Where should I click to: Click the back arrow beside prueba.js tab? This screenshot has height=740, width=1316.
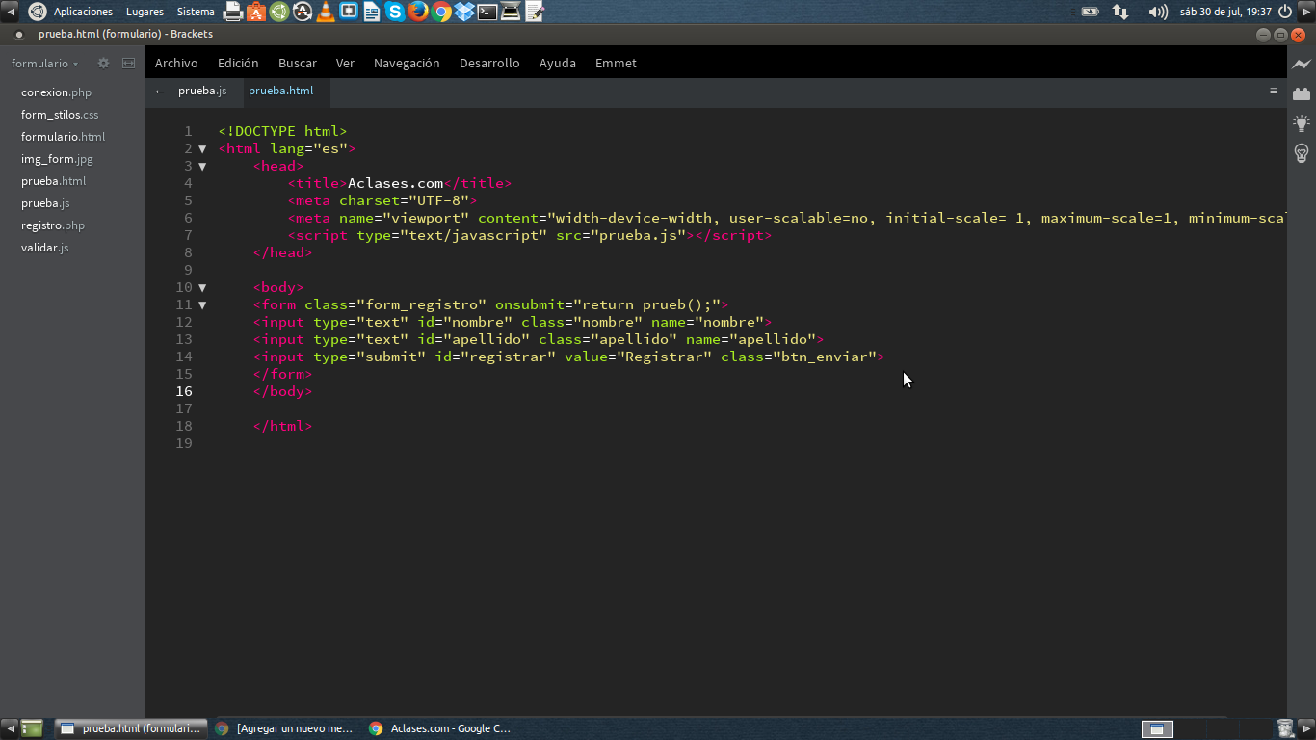click(x=160, y=92)
